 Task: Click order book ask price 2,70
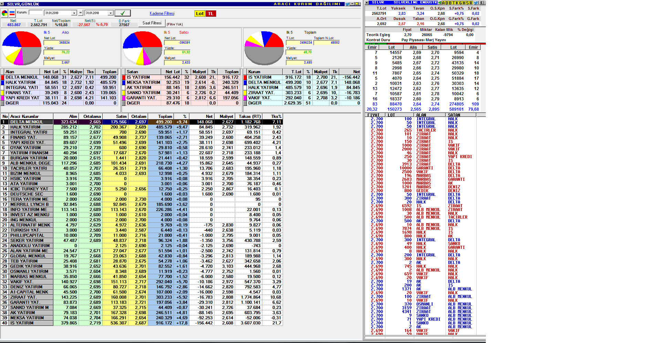tap(435, 53)
